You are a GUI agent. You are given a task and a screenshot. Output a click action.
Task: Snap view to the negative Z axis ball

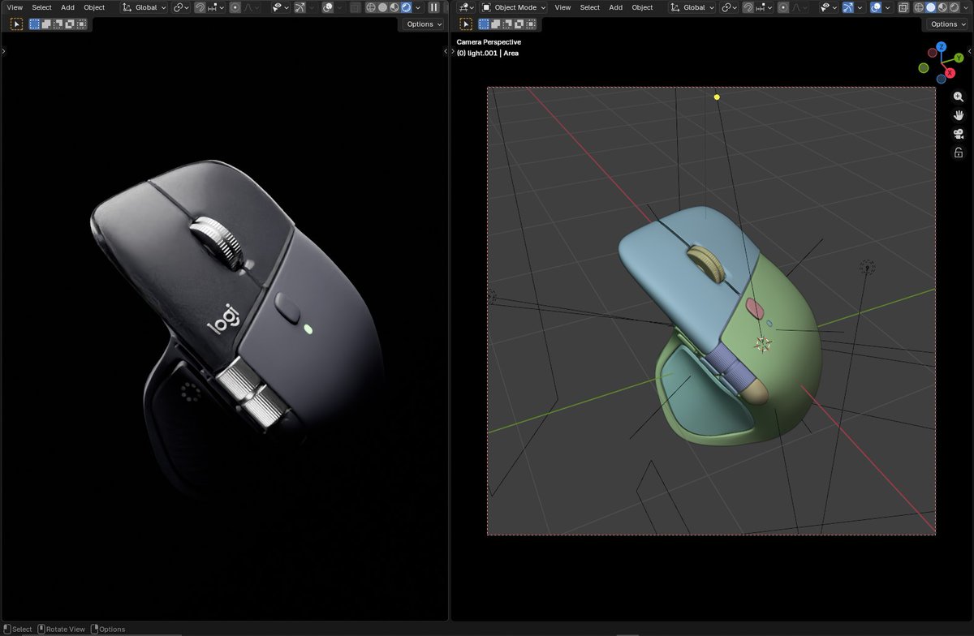pos(942,79)
